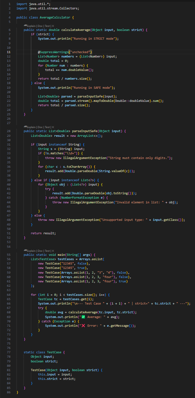Screen dimensions: 195x398
Task: Dismiss the code lens above parseInputSafe with X
Action: pyautogui.click(x=53, y=127)
